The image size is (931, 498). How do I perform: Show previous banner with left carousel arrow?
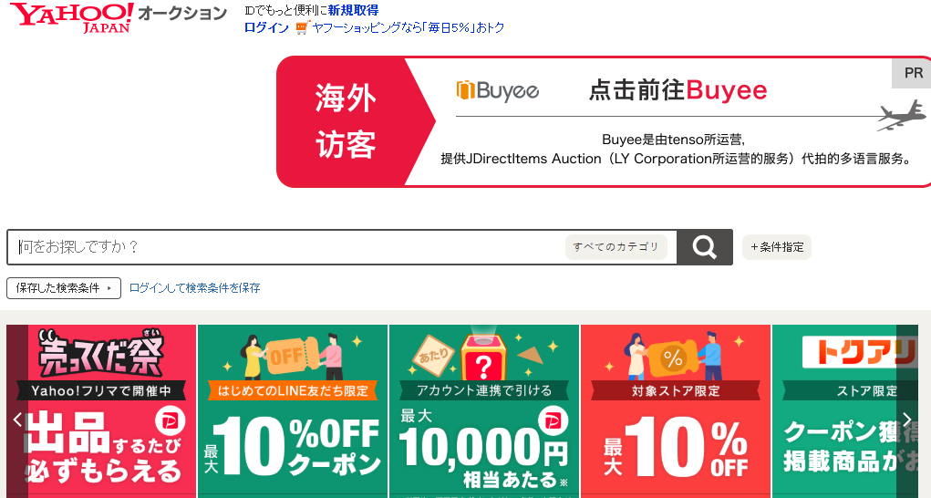tap(17, 420)
